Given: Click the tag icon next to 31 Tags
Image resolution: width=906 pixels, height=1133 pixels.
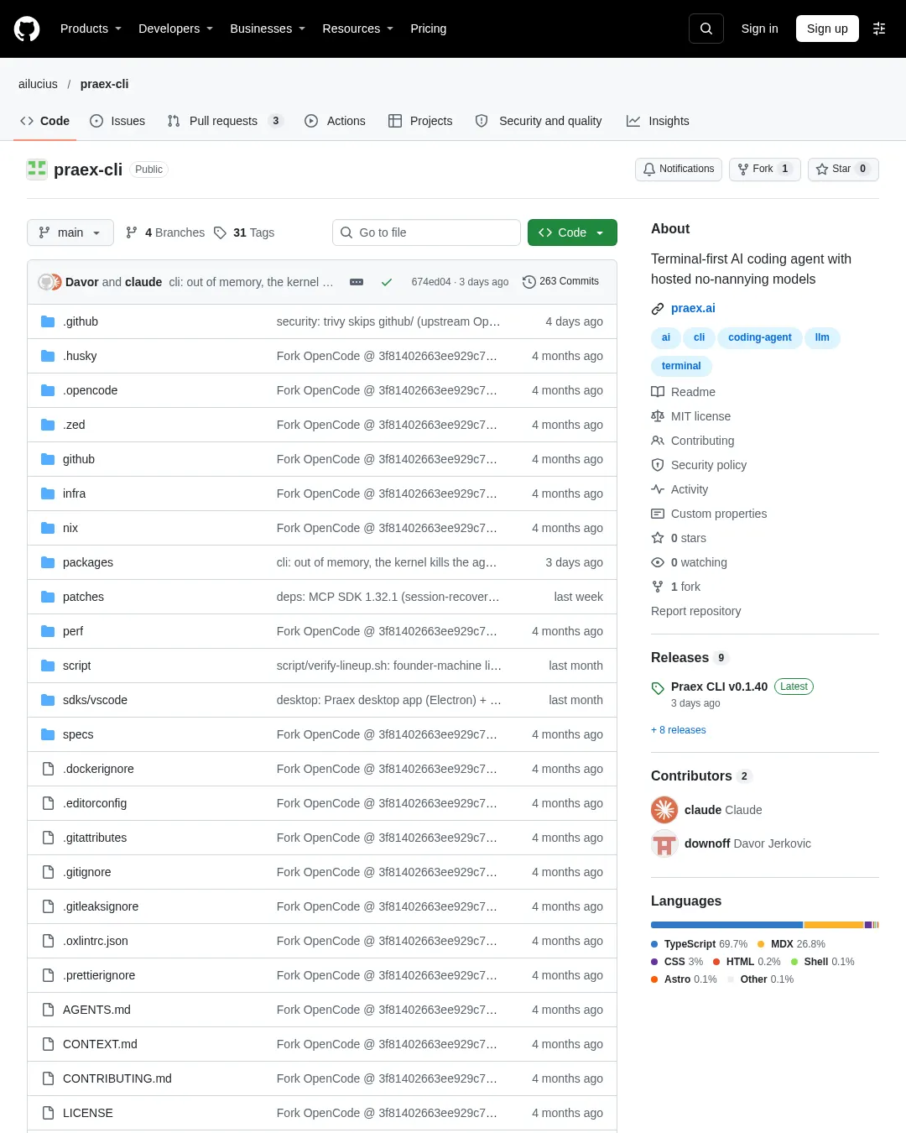Looking at the screenshot, I should point(220,232).
